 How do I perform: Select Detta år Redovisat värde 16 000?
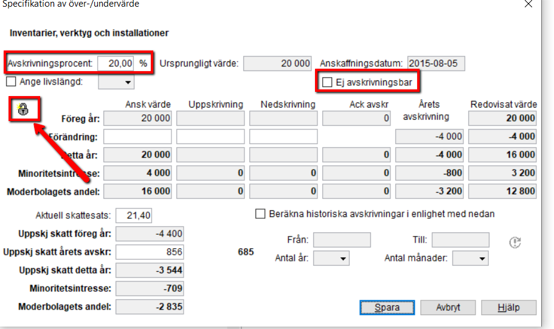tap(502, 155)
